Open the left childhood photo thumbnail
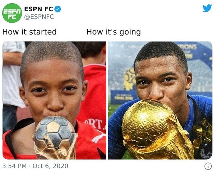This screenshot has width=214, height=171. click(x=54, y=100)
